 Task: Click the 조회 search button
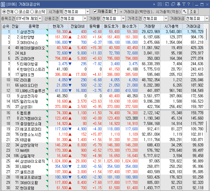(193, 12)
